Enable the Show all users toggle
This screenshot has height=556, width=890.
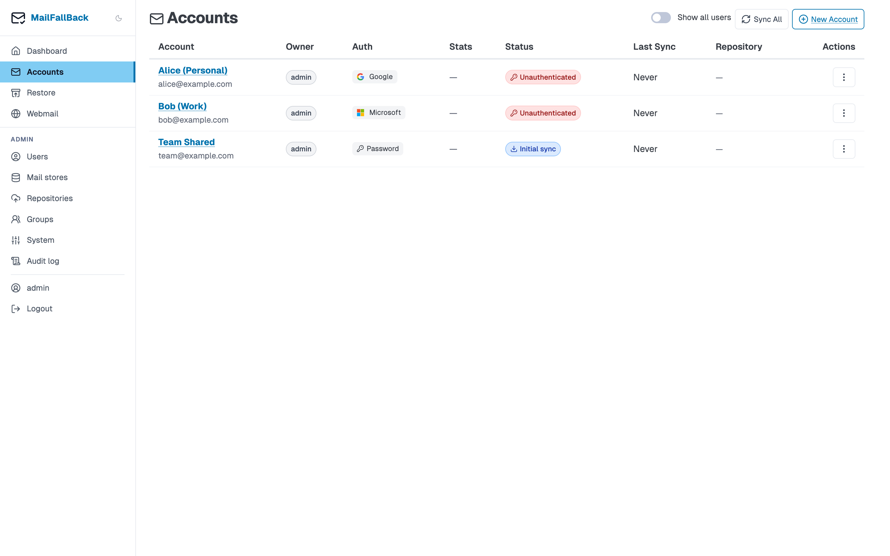(x=661, y=18)
